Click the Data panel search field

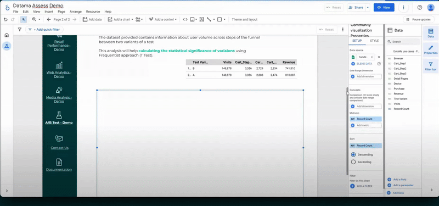[x=403, y=42]
